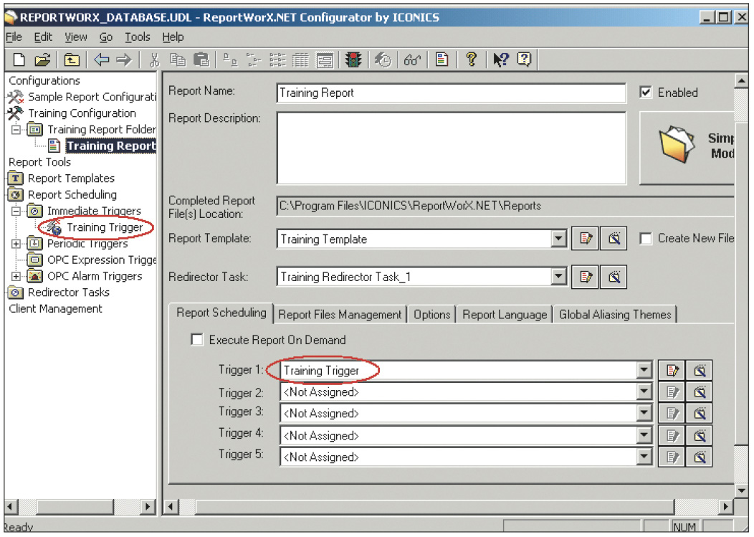Activate the What's This help pointer icon
This screenshot has height=537, width=754.
click(500, 60)
